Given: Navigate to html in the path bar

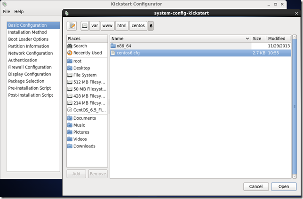Looking at the screenshot, I should (122, 26).
